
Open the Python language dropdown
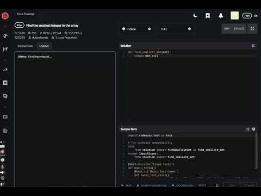(136, 29)
